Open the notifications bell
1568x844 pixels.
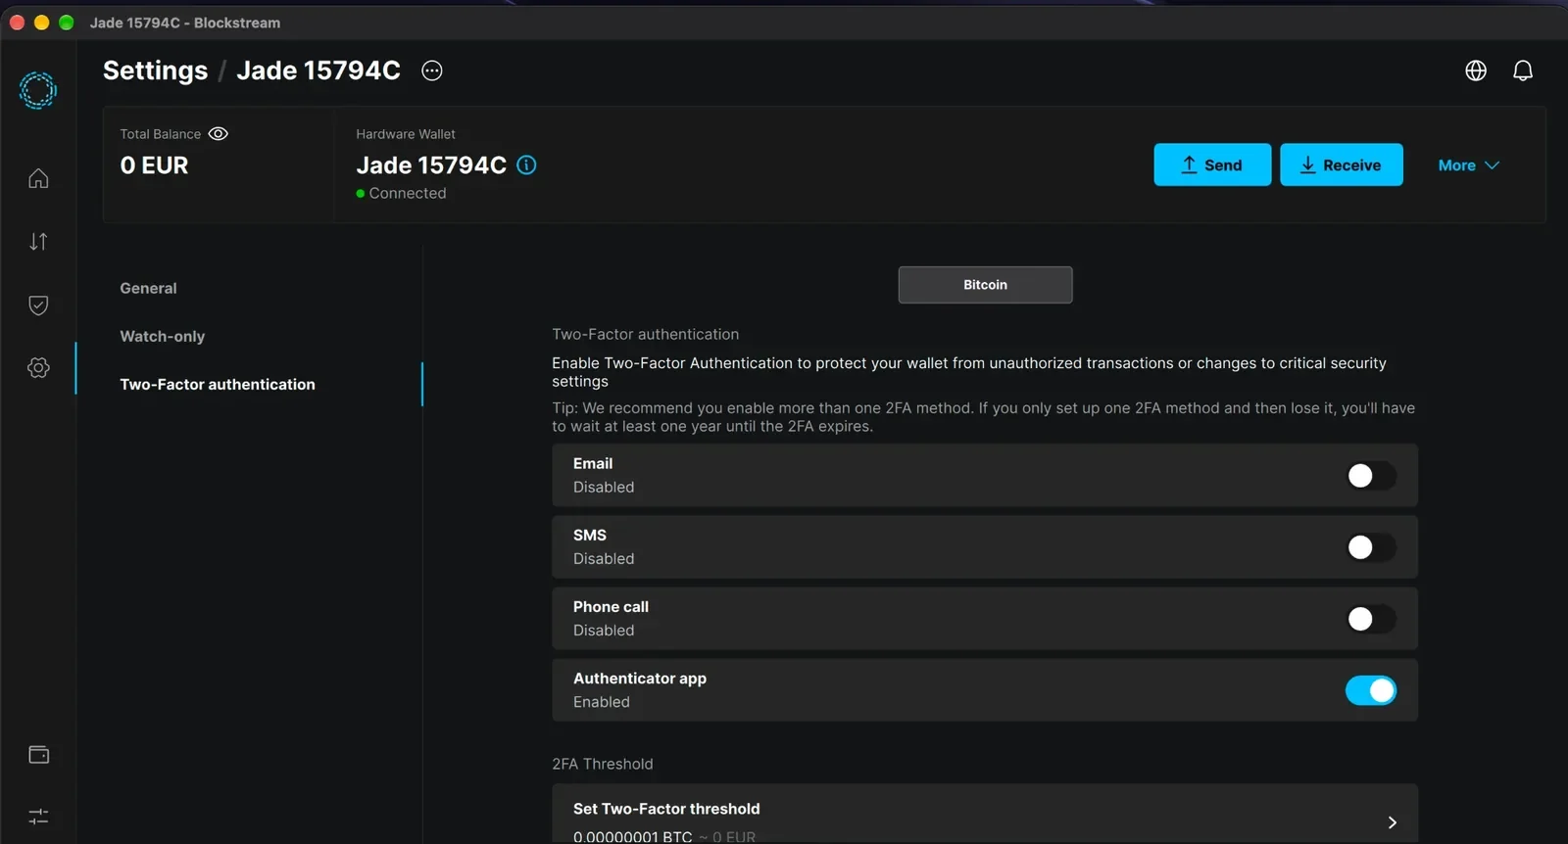[1523, 70]
